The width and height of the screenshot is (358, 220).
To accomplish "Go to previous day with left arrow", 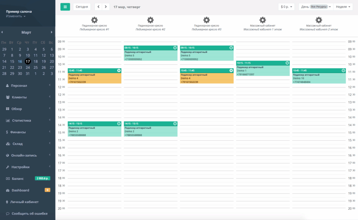I will click(x=98, y=7).
